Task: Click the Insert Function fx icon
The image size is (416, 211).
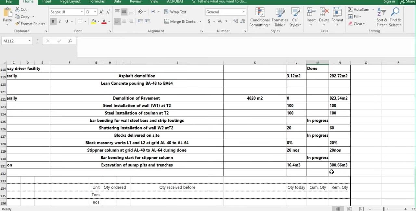Action: 70,41
